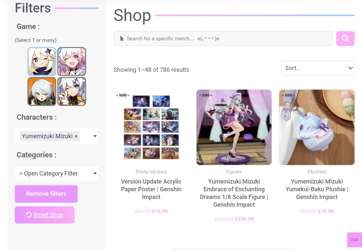Open the Category Filter dropdown
362x250 pixels.
57,173
